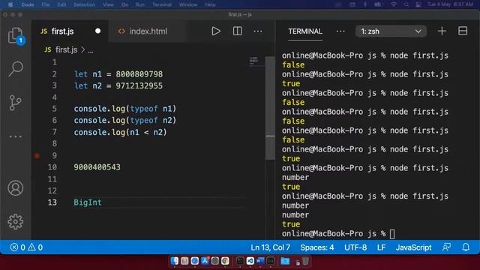480x270 pixels.
Task: Click 'console.log(n1 < n2)' on line 7
Action: [120, 132]
